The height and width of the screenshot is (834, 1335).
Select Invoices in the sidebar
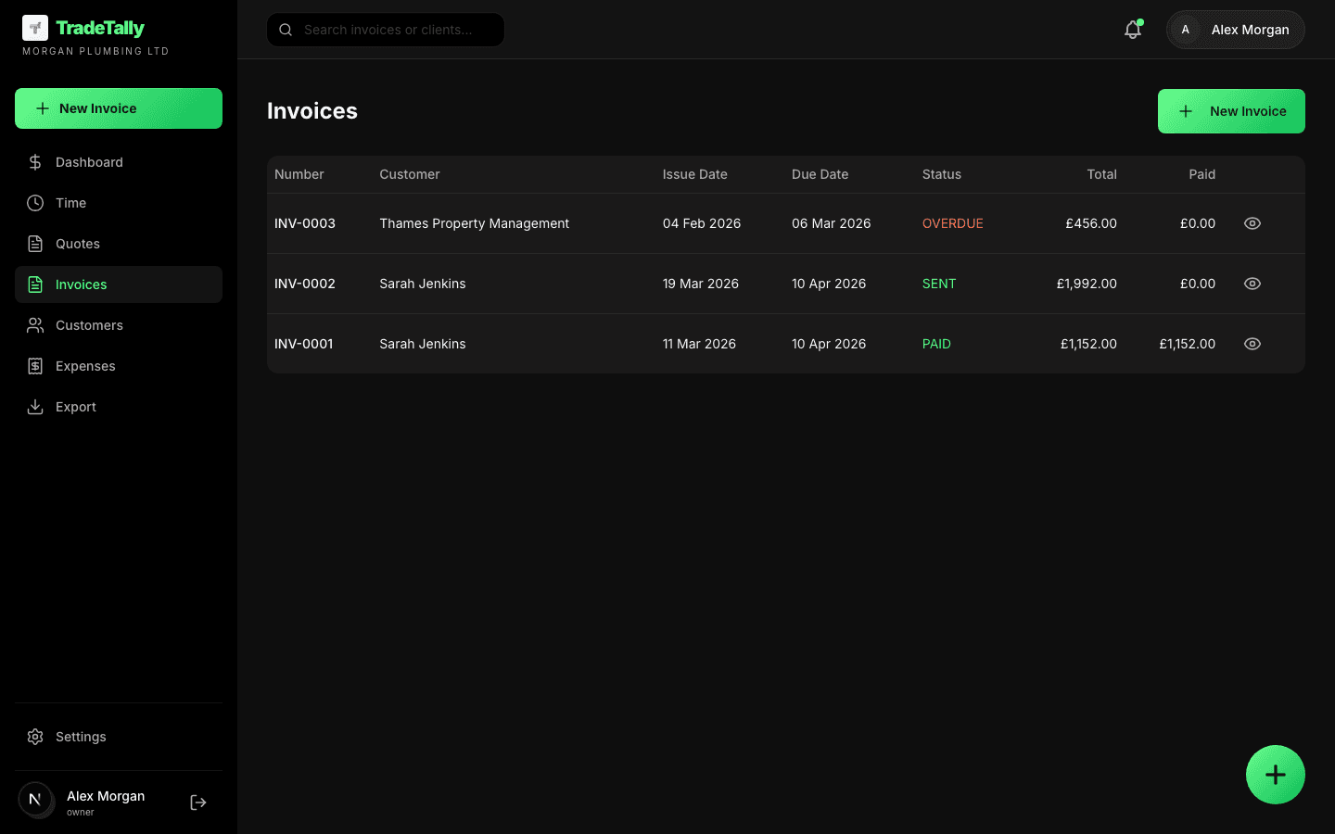81,284
